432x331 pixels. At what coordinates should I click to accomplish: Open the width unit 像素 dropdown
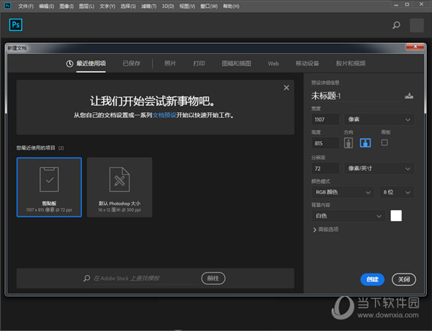pyautogui.click(x=379, y=119)
